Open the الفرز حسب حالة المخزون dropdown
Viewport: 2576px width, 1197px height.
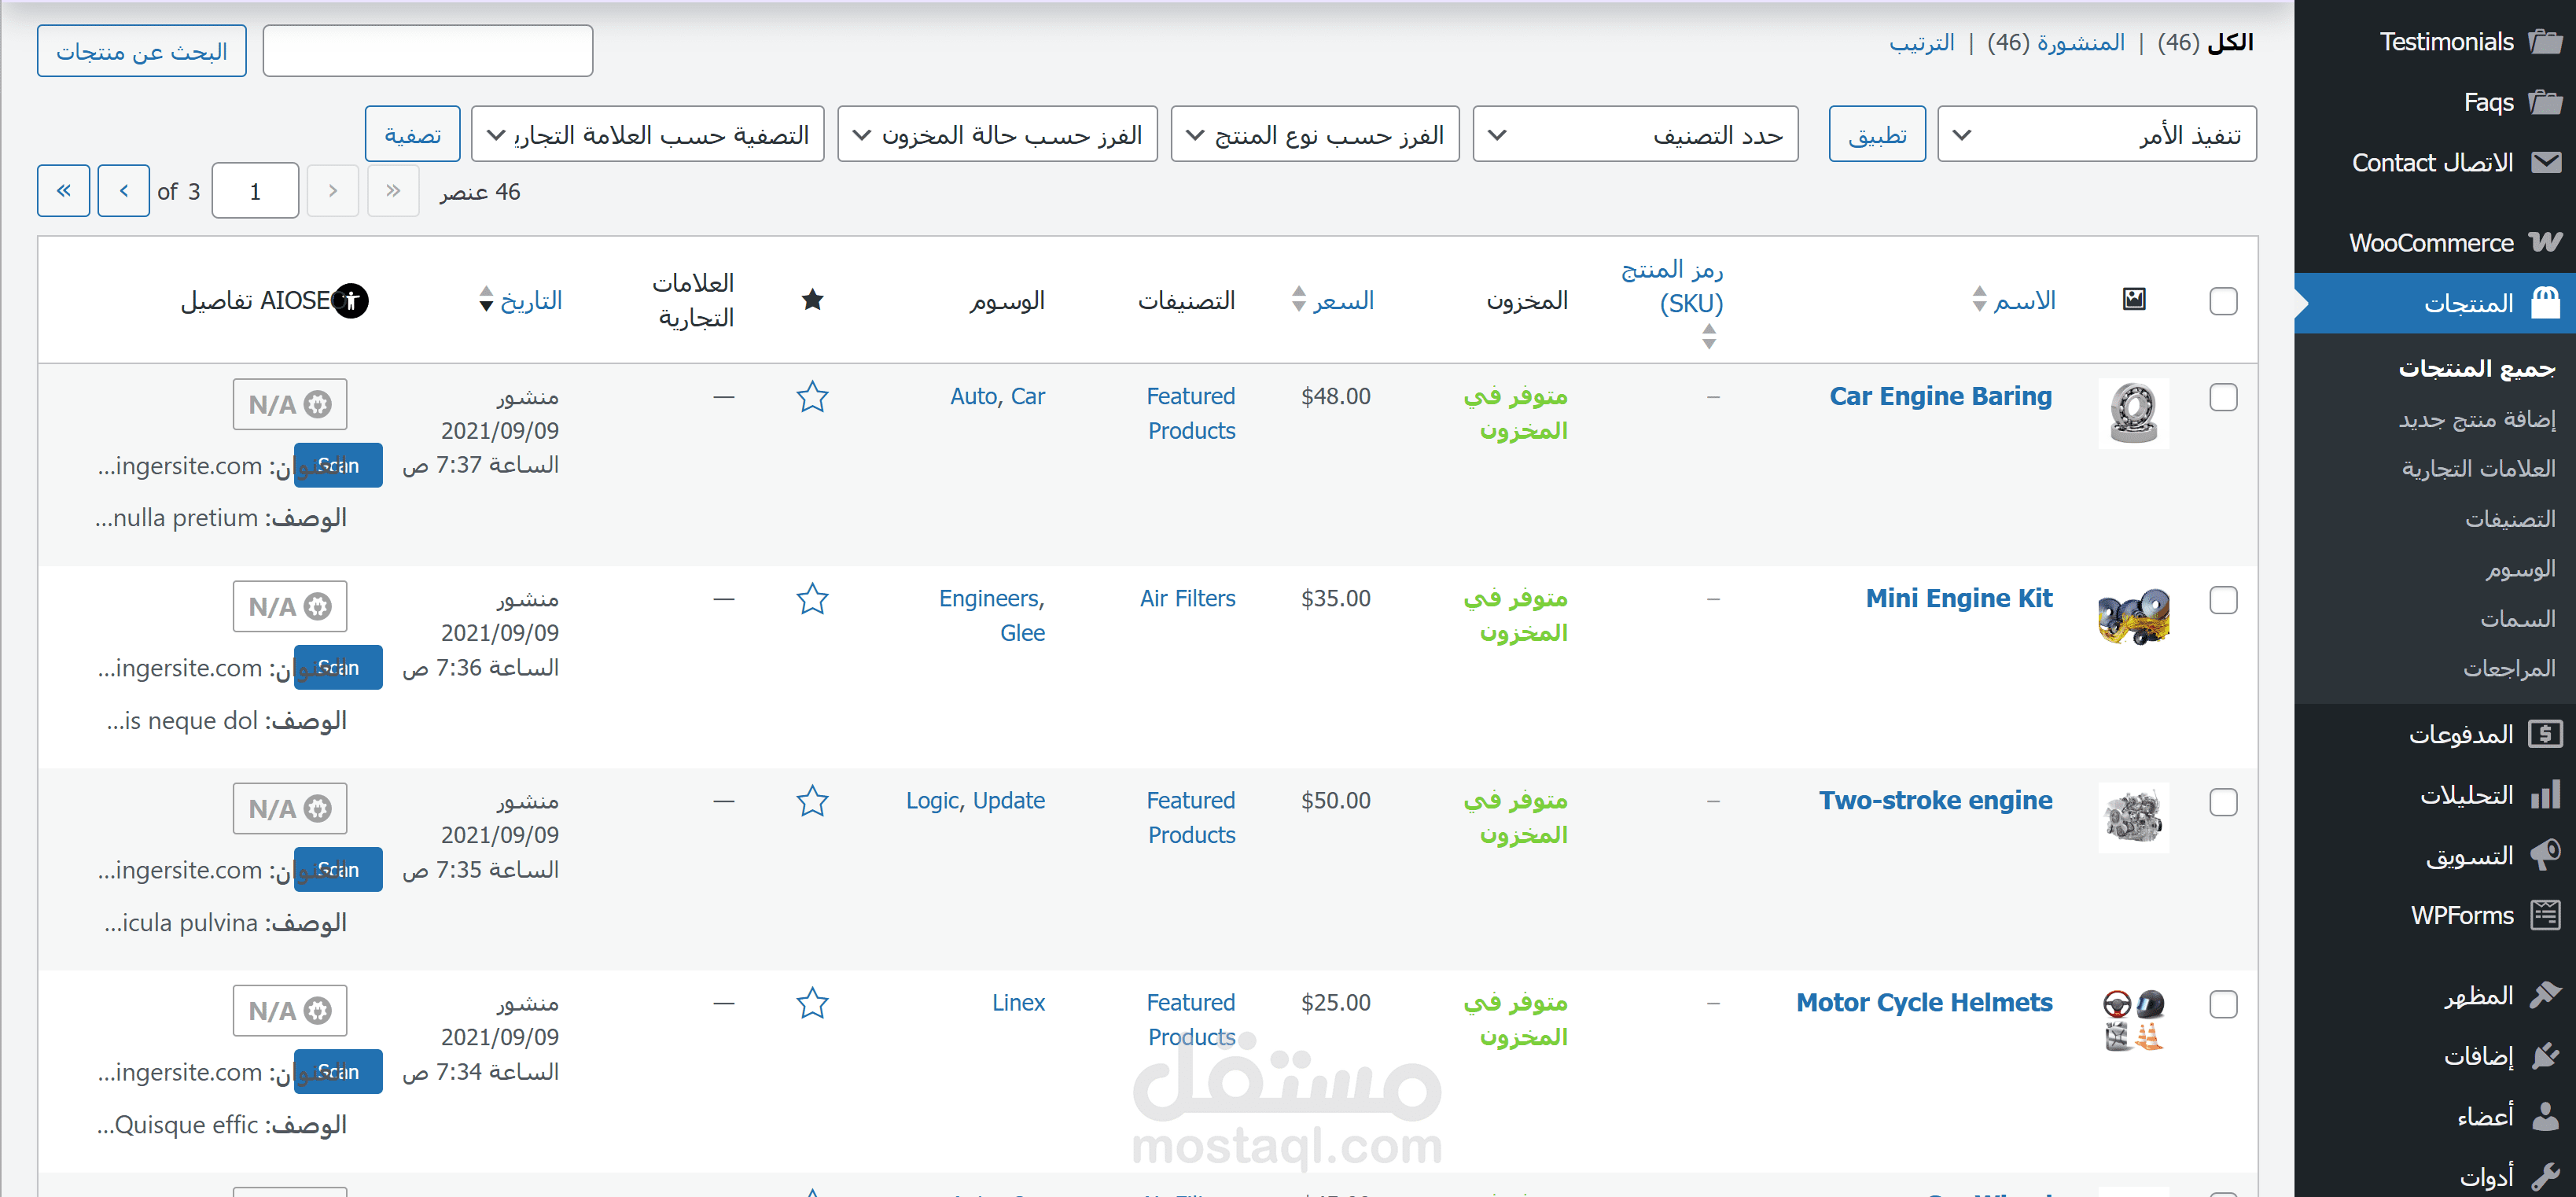[996, 134]
